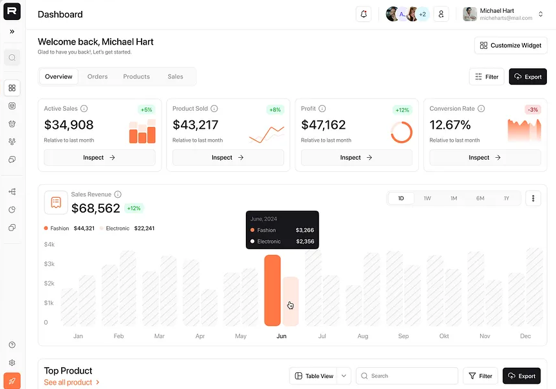Select the dashboard grid icon in sidebar

click(12, 88)
